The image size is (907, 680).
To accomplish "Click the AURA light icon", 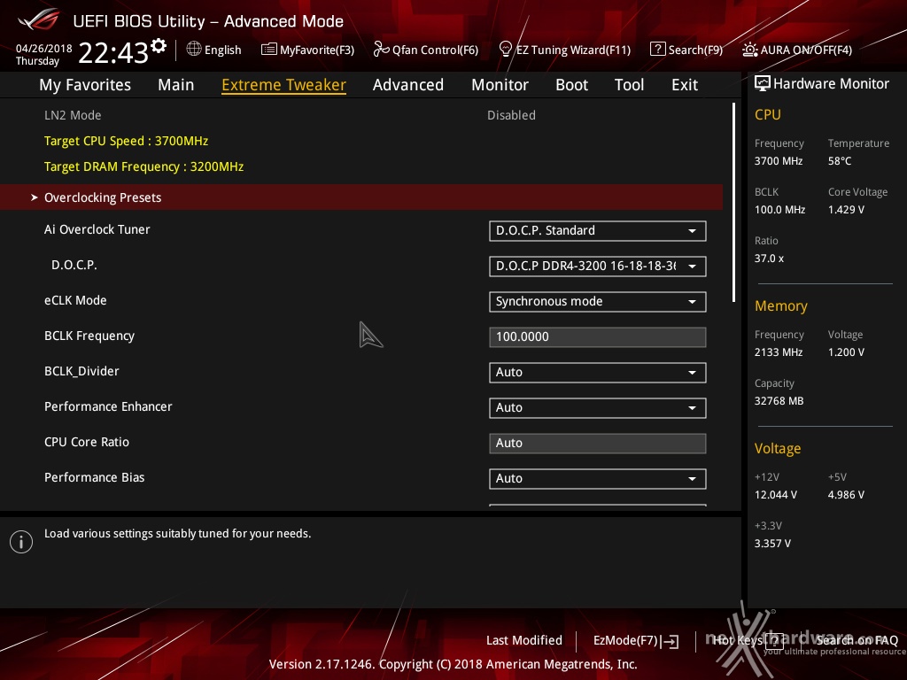I will [749, 50].
